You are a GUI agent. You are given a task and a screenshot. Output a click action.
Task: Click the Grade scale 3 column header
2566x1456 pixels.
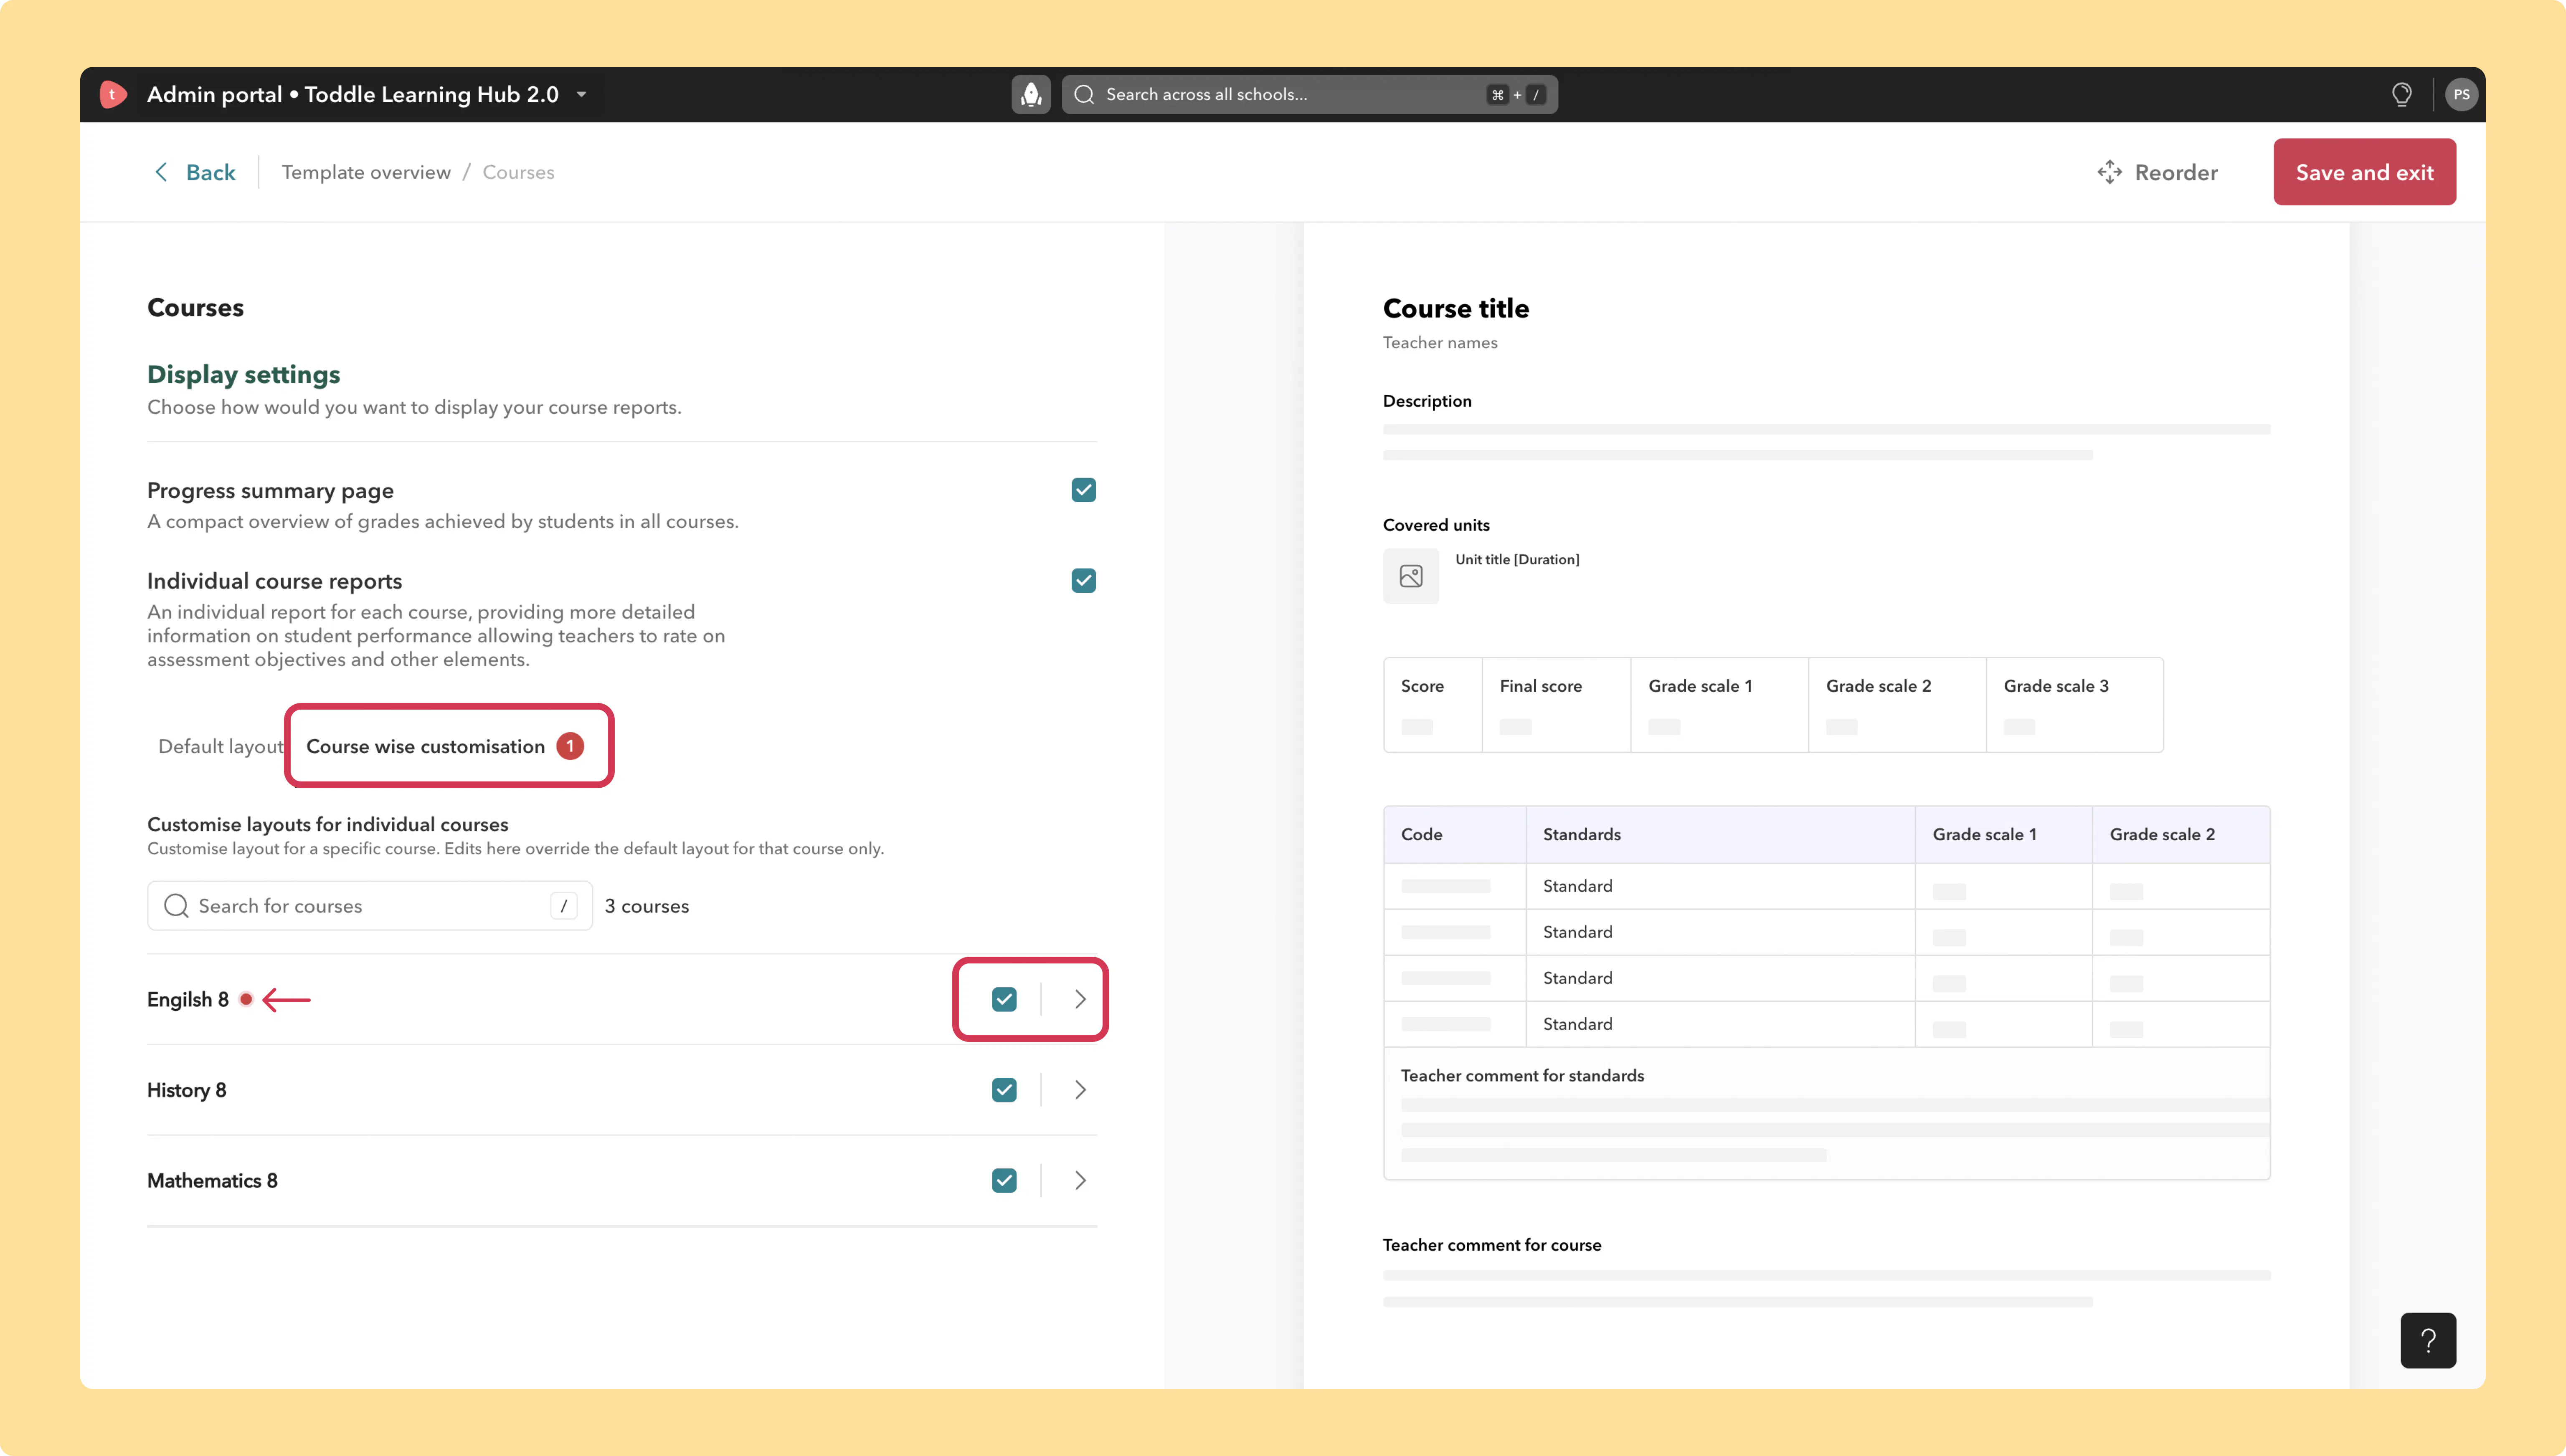point(2056,686)
